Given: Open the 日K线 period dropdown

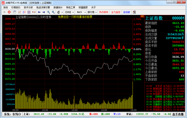Looking at the screenshot, I should (x=70, y=12).
